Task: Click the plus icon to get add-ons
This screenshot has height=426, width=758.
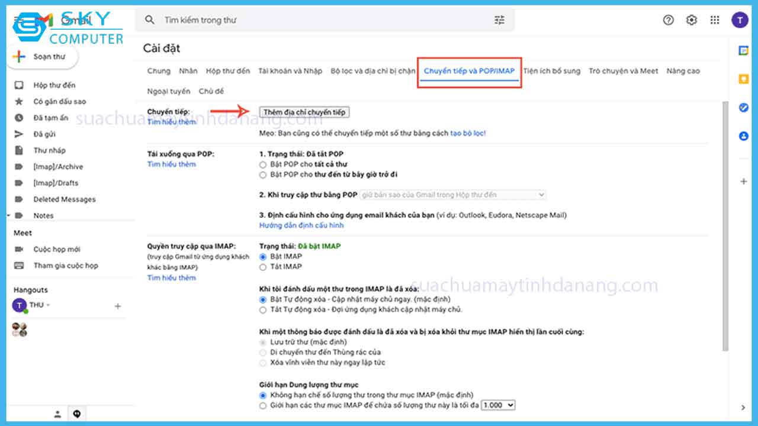Action: coord(744,182)
